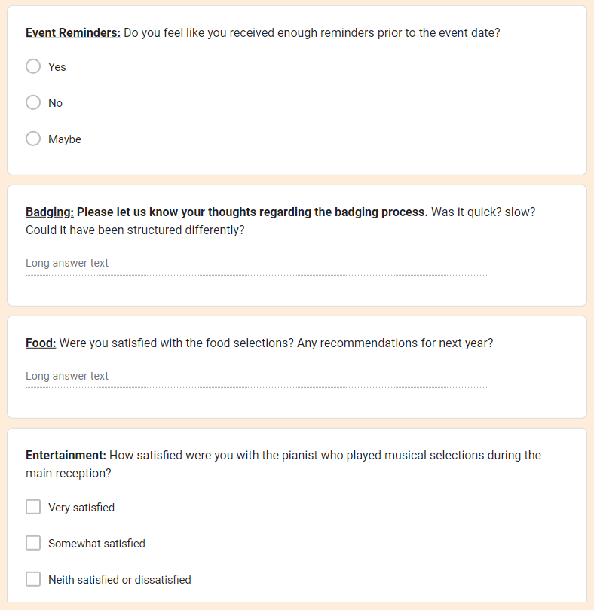Click the "main reception?" line of text
594x610 pixels.
click(69, 474)
